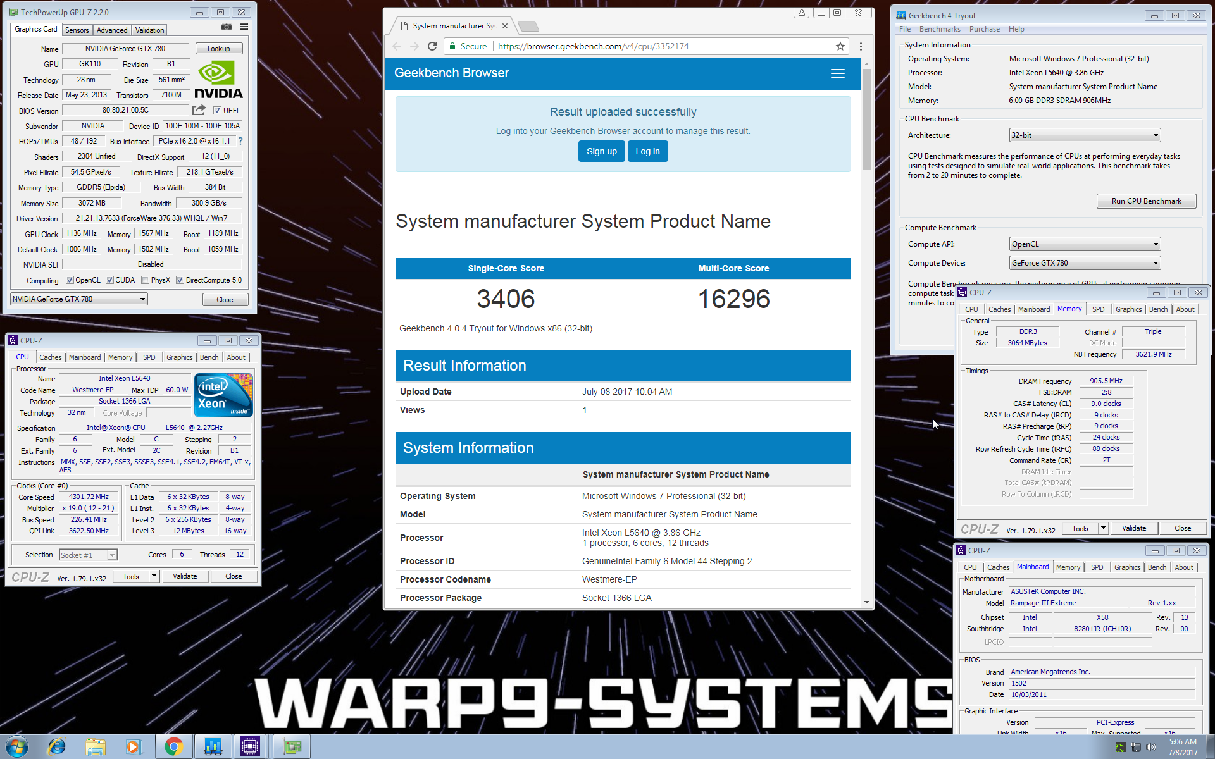Viewport: 1215px width, 759px height.
Task: Open the File menu in Geekbench 4
Action: [x=905, y=29]
